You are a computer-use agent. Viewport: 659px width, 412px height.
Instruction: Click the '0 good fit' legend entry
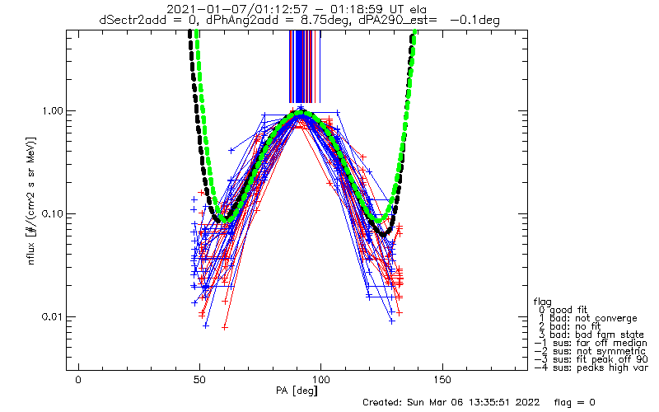click(563, 308)
